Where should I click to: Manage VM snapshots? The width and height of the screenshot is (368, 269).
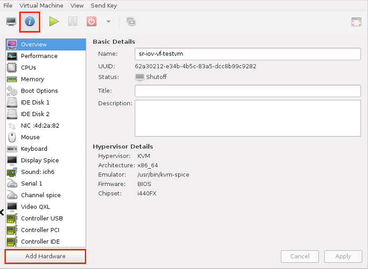(131, 22)
